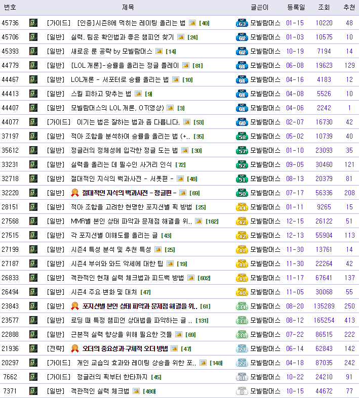Click the medal icon beside 절대적인 지식의 백과사전 - 정글편
This screenshot has height=398, width=359.
click(x=75, y=193)
